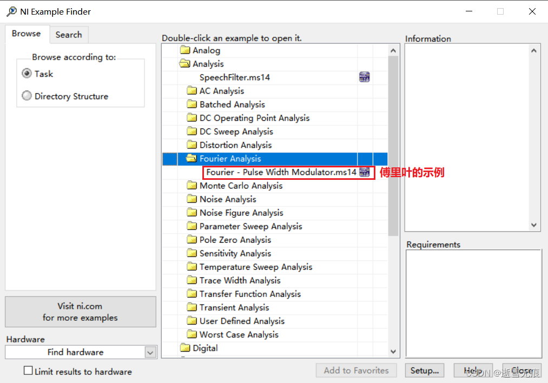Click the example list scrollbar thumb

tap(393, 146)
